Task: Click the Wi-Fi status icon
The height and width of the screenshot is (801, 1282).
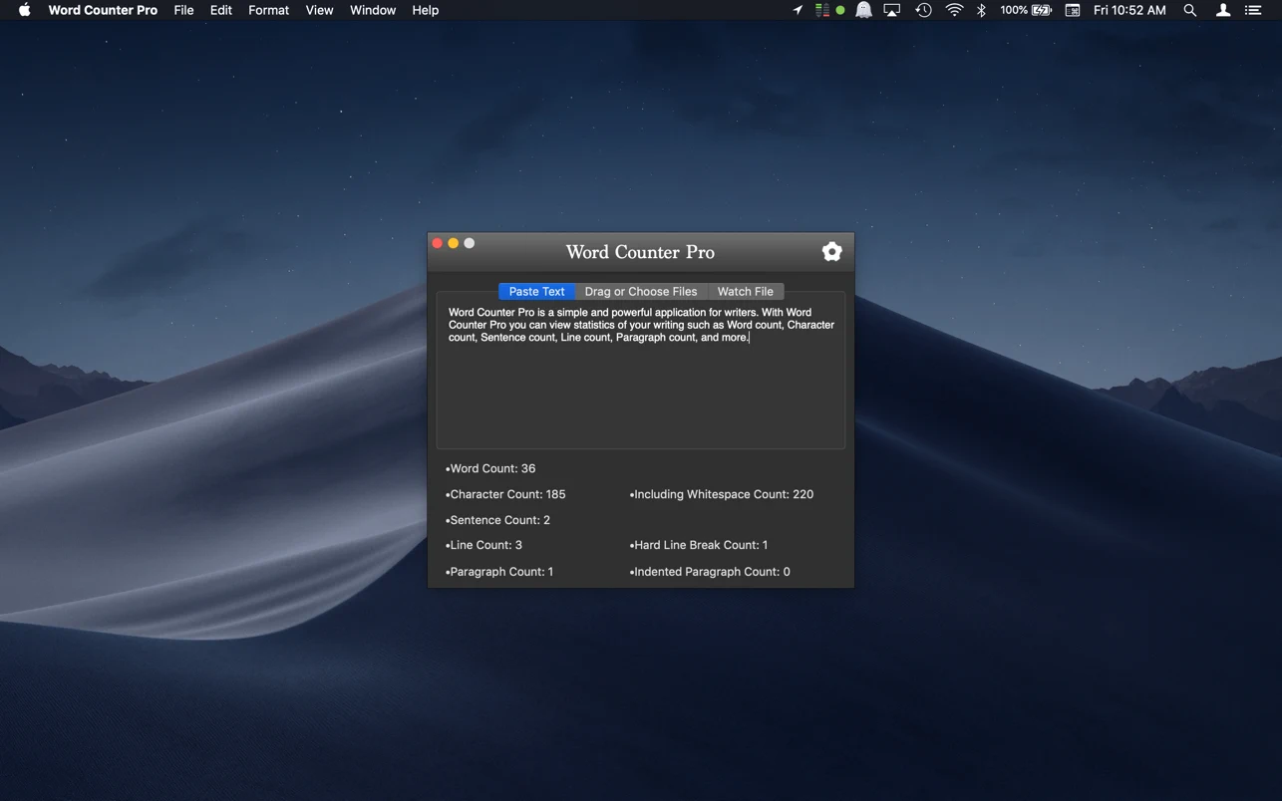Action: tap(954, 10)
